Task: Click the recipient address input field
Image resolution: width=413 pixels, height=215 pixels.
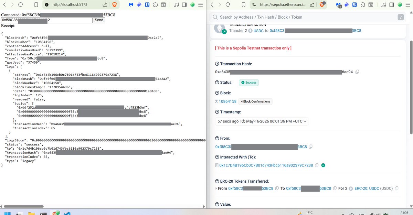Action: [23, 20]
